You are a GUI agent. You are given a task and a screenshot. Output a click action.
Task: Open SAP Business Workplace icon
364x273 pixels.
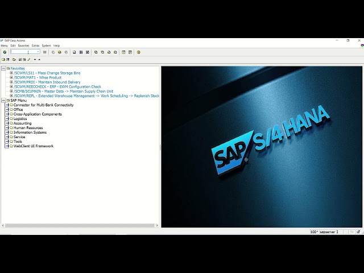pyautogui.click(x=14, y=60)
